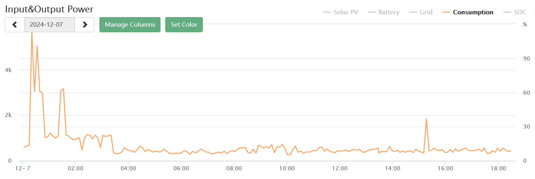
Task: Go to the previous day with left arrow
Action: [x=15, y=25]
